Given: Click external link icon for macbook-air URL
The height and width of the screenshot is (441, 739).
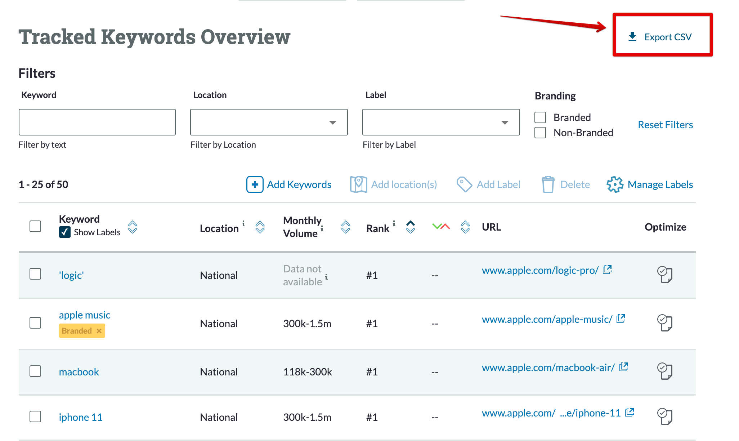Looking at the screenshot, I should click(624, 366).
